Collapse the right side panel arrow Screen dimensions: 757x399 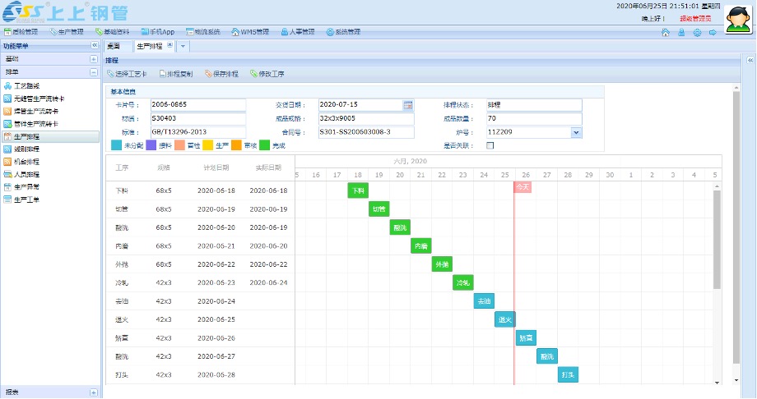[750, 61]
